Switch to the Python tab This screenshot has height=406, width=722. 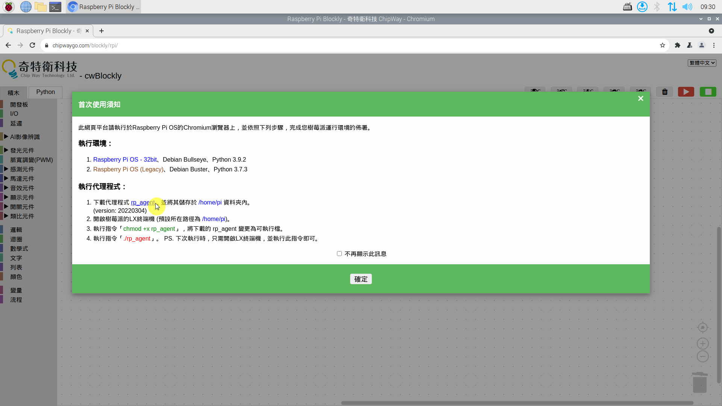(x=46, y=92)
